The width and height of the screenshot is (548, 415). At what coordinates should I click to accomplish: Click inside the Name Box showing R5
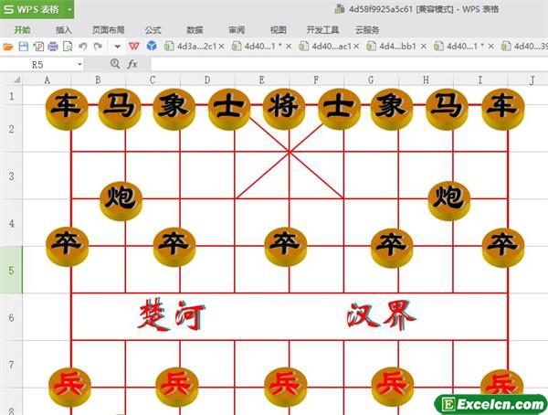click(x=37, y=65)
